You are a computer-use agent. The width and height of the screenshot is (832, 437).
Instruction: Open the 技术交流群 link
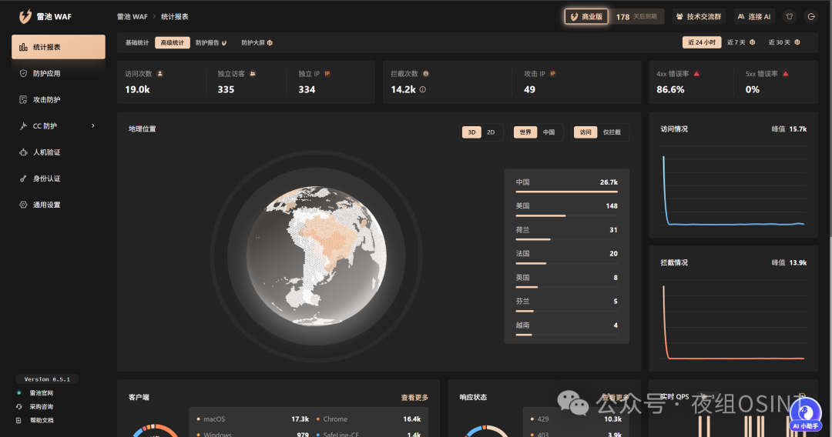[699, 16]
